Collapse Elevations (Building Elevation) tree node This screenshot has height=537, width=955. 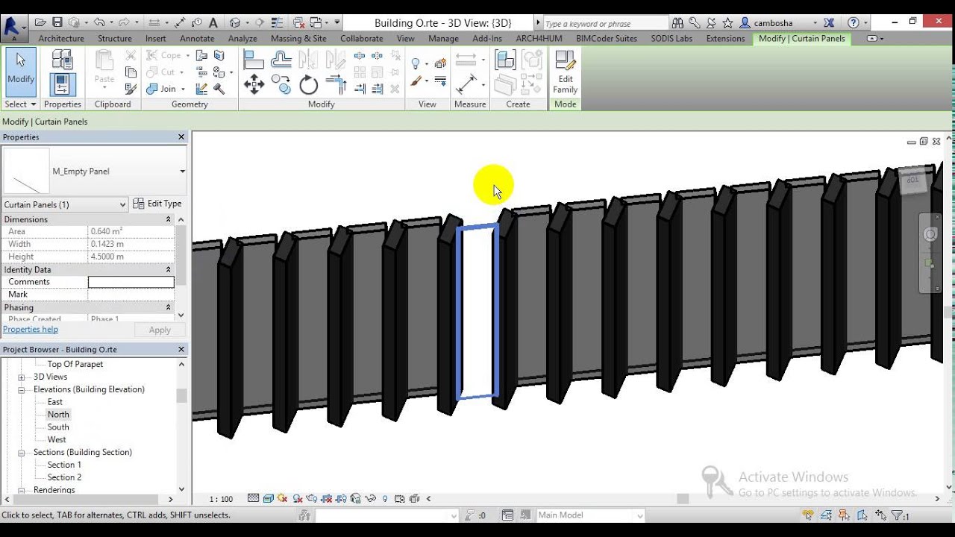point(22,389)
